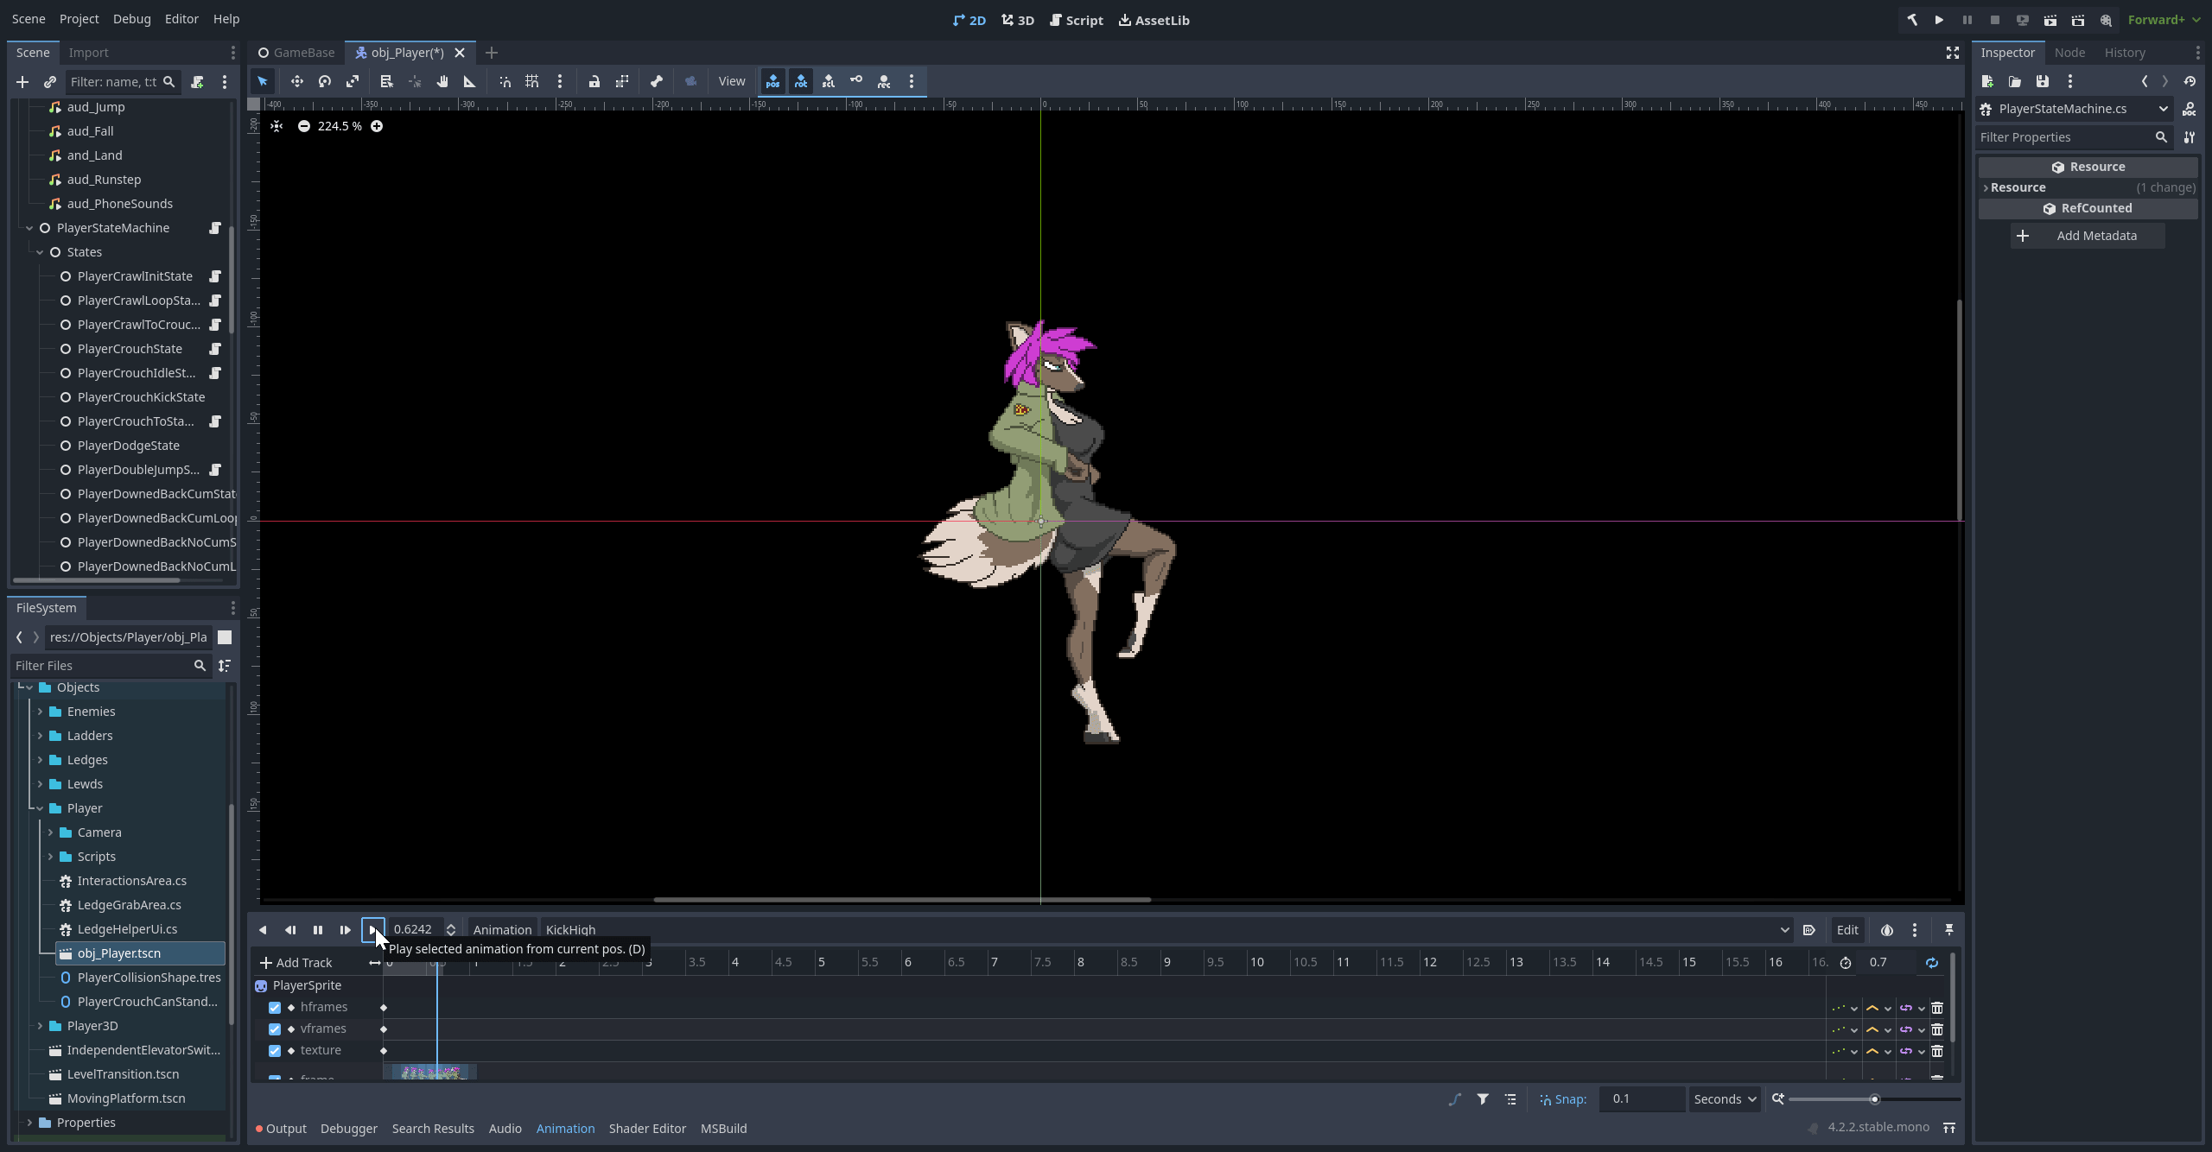The width and height of the screenshot is (2212, 1152).
Task: Uncheck the texture track checkbox
Action: (x=275, y=1051)
